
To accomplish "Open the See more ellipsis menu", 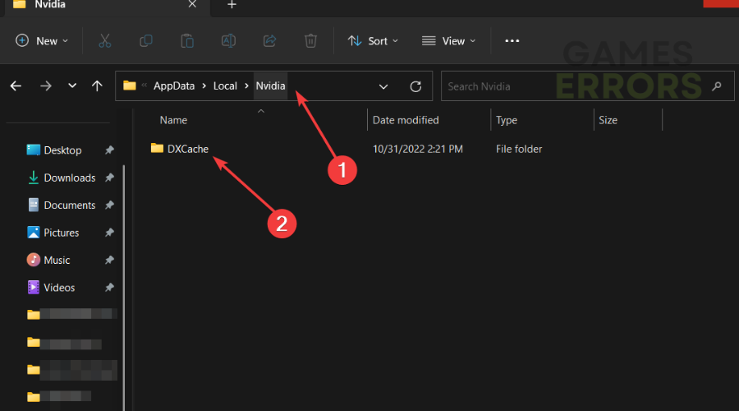I will click(x=512, y=40).
